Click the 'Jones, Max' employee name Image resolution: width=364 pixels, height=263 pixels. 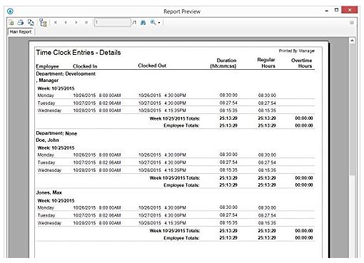(49, 192)
